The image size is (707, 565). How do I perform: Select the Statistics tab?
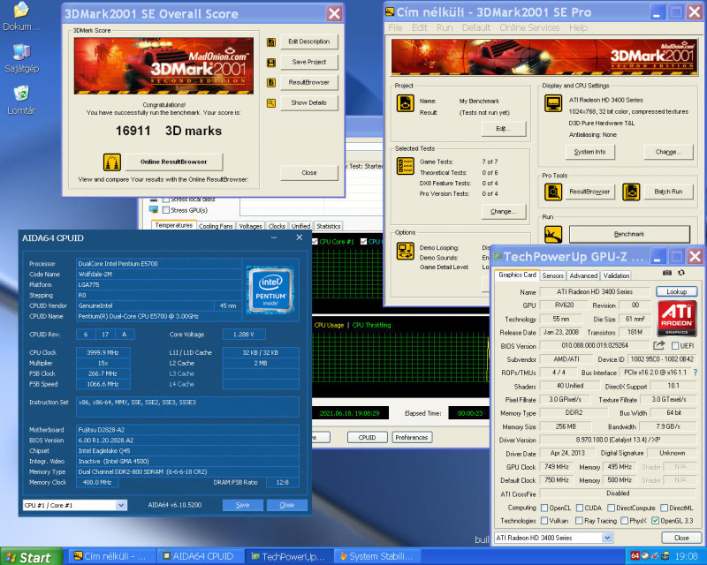[328, 226]
